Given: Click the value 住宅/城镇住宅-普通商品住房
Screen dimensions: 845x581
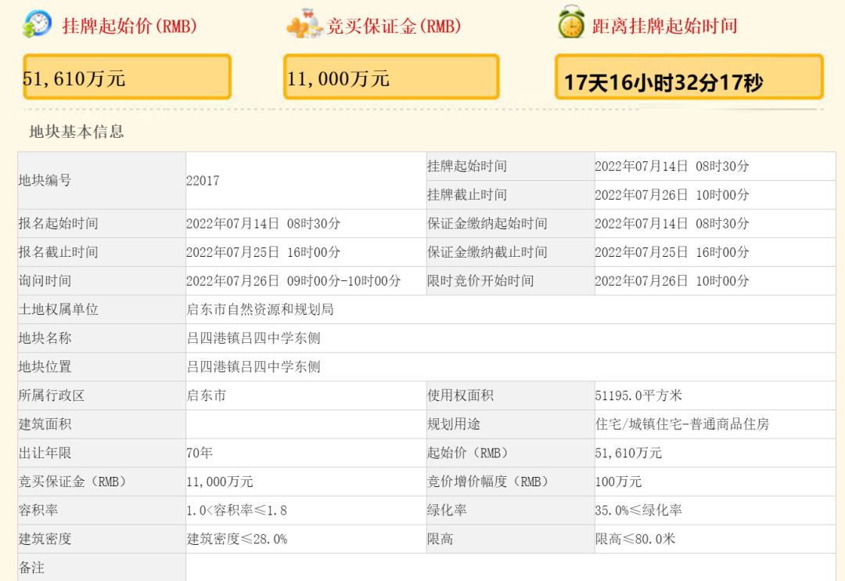Looking at the screenshot, I should coord(682,424).
